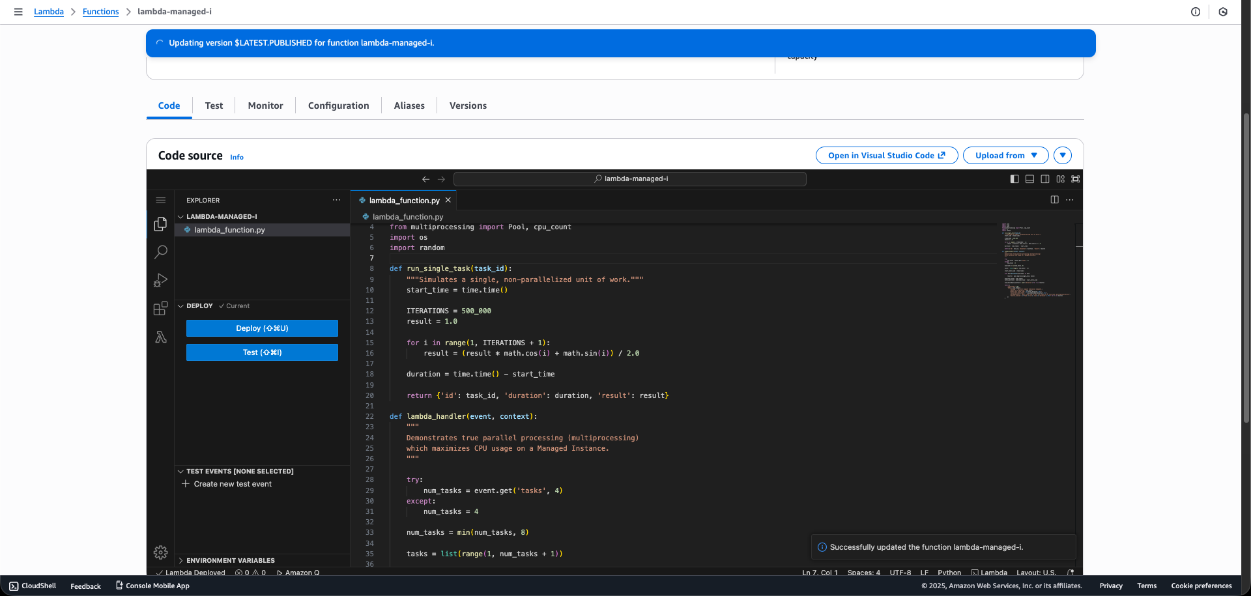Image resolution: width=1251 pixels, height=596 pixels.
Task: Switch to the Versions tab
Action: 467,106
